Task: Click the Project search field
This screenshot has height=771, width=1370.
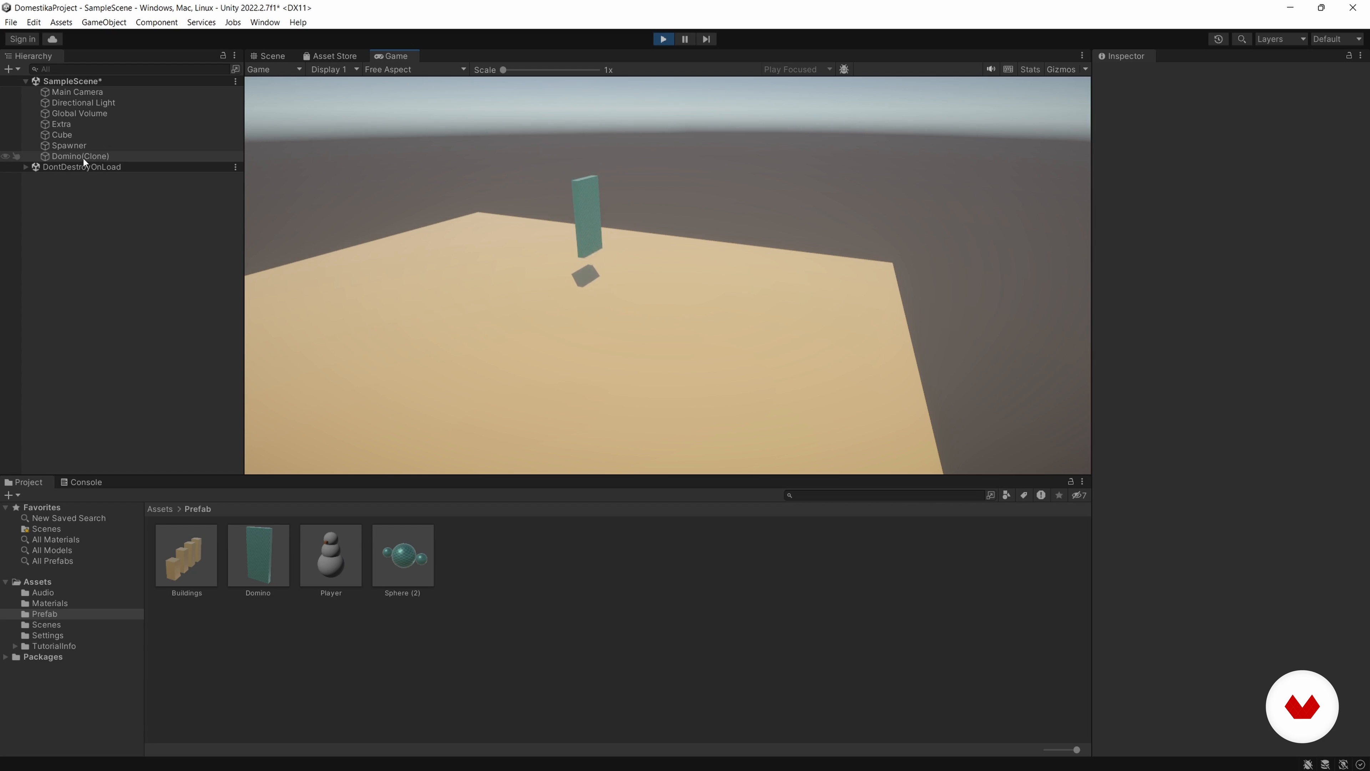Action: (x=884, y=495)
